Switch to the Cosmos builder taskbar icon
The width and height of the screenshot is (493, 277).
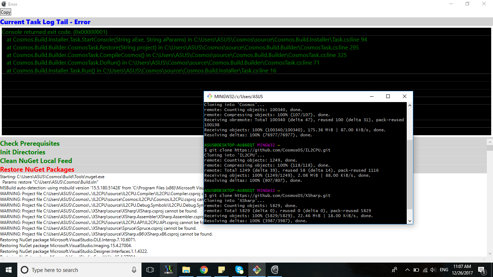(x=275, y=270)
